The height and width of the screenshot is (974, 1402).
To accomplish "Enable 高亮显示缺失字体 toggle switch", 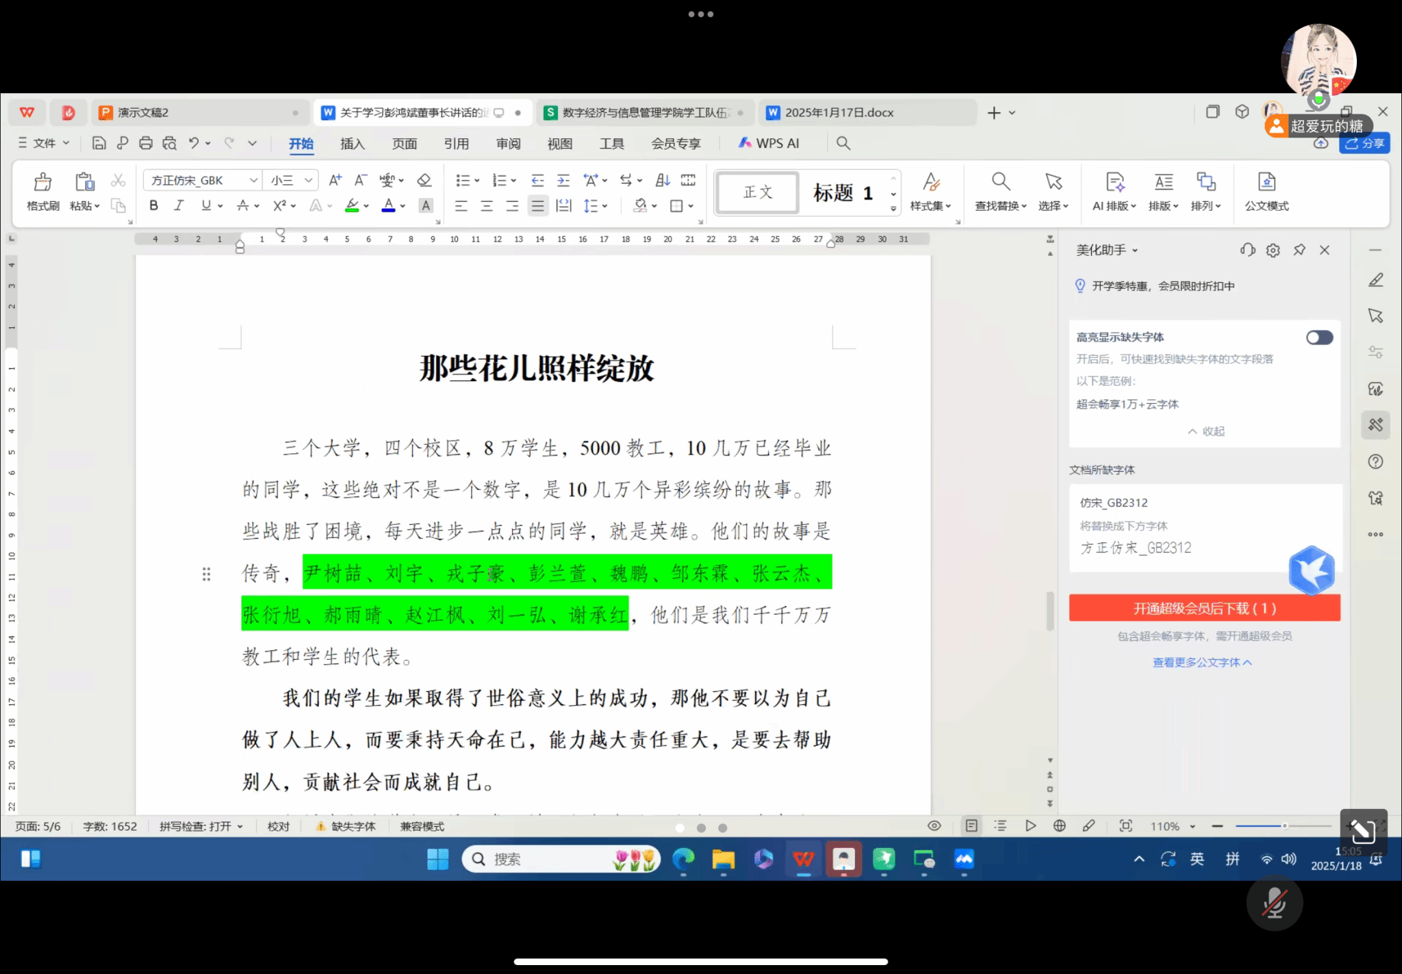I will coord(1319,337).
